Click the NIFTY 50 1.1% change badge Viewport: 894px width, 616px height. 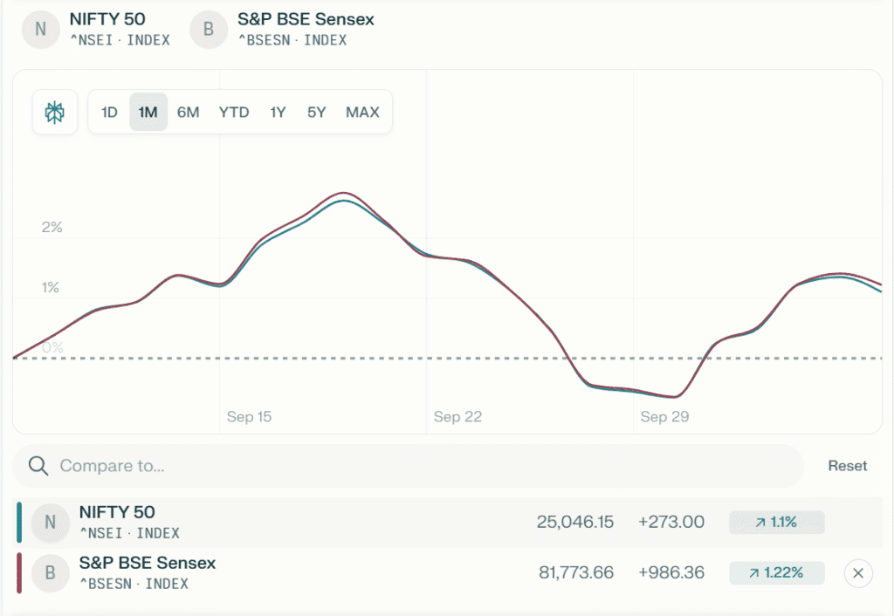click(776, 522)
